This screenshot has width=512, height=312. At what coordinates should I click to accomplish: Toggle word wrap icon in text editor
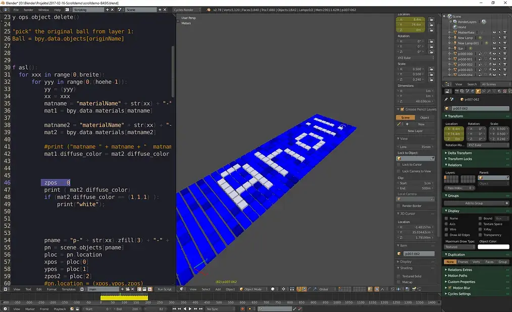[x=144, y=289]
